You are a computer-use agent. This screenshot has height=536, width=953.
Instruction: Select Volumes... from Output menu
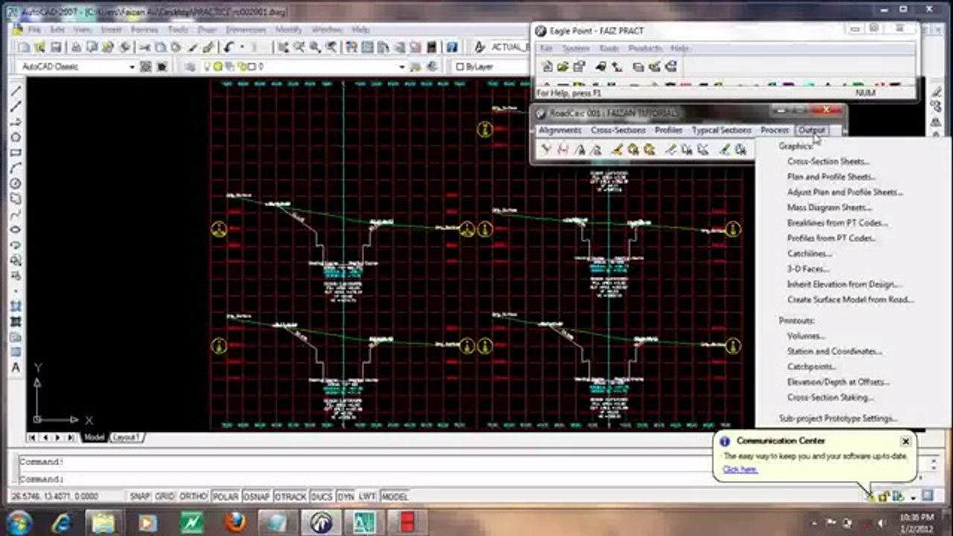coord(806,336)
